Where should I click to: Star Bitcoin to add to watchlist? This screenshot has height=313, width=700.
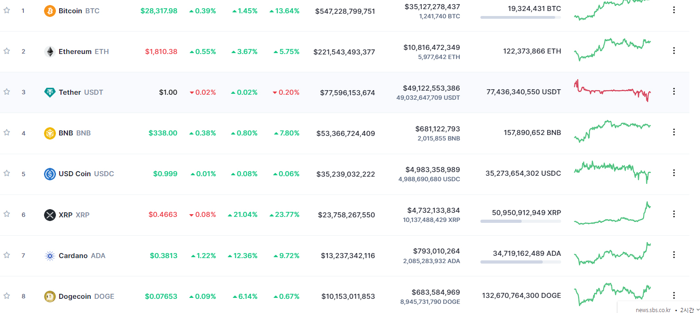click(7, 10)
